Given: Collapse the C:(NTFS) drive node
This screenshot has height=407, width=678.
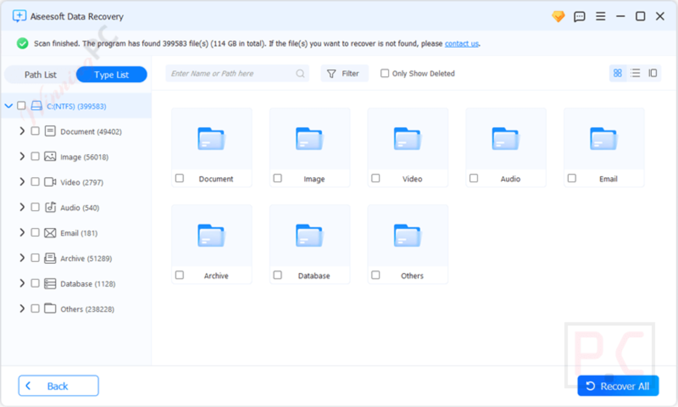Looking at the screenshot, I should tap(8, 106).
